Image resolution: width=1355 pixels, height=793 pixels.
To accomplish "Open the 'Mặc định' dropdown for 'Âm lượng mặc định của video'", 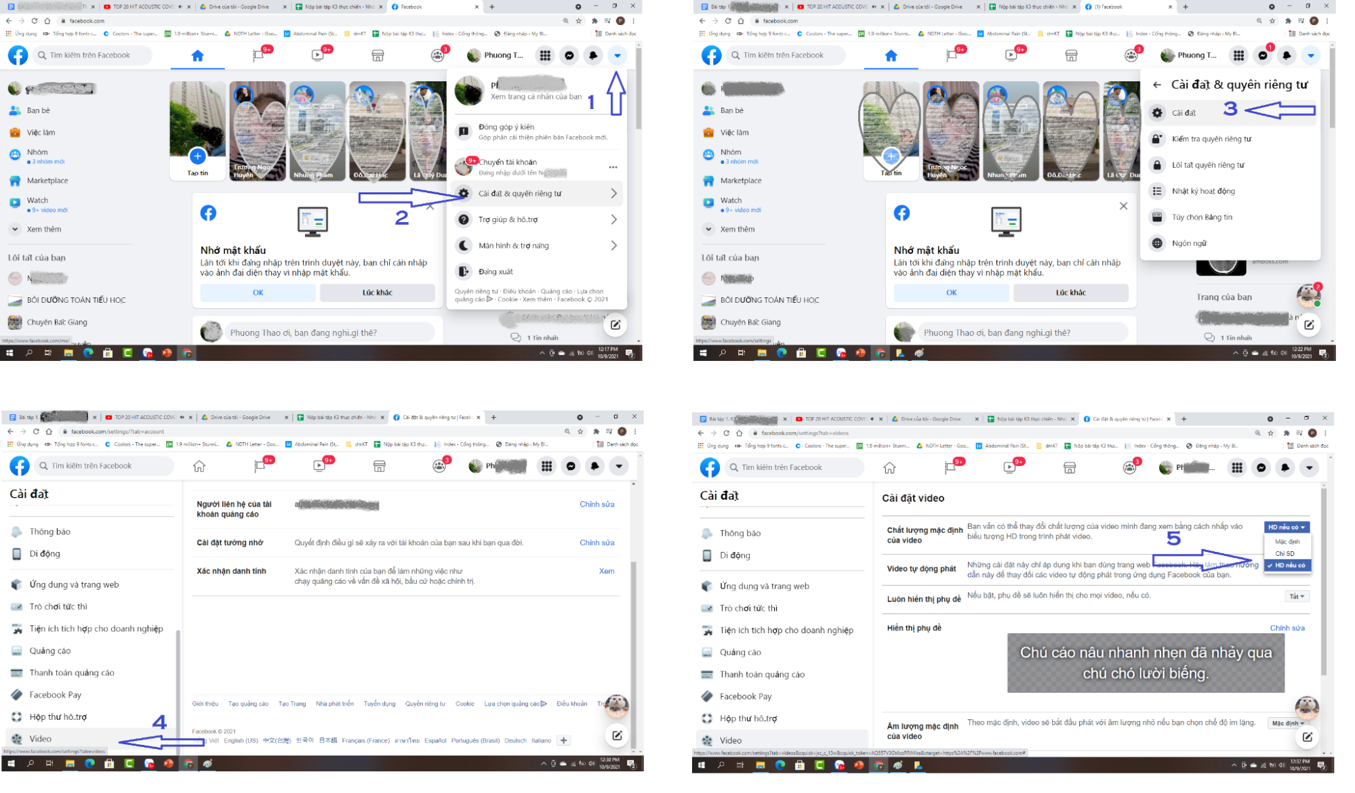I will coord(1287,723).
